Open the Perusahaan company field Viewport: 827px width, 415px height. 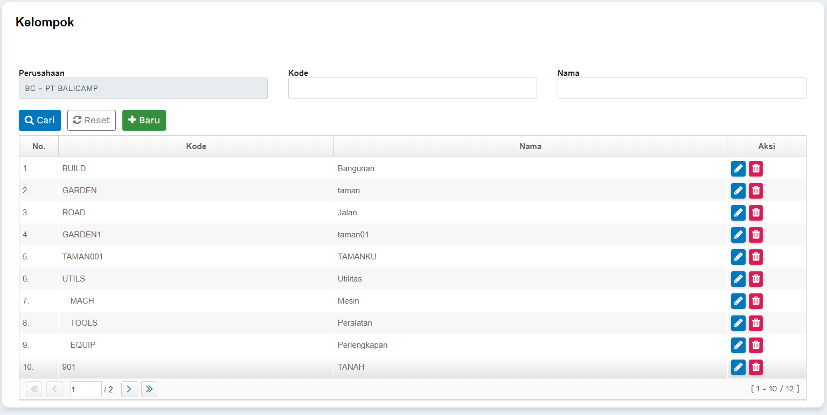[x=143, y=88]
